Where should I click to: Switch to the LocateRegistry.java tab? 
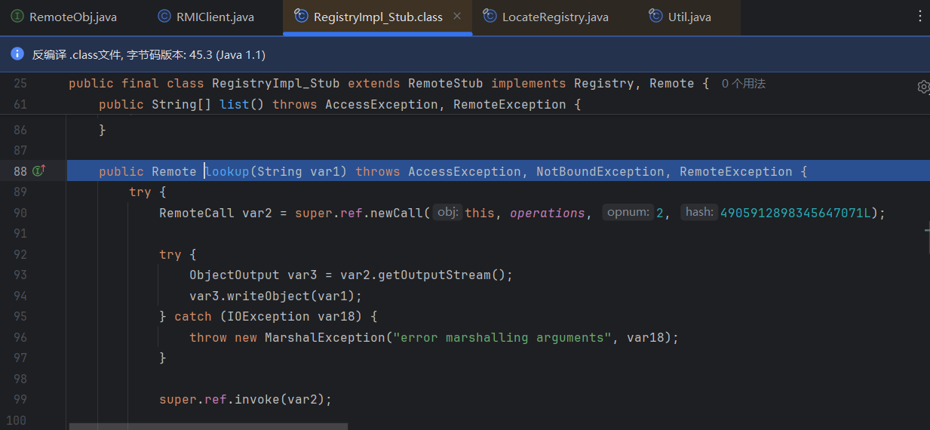point(554,17)
